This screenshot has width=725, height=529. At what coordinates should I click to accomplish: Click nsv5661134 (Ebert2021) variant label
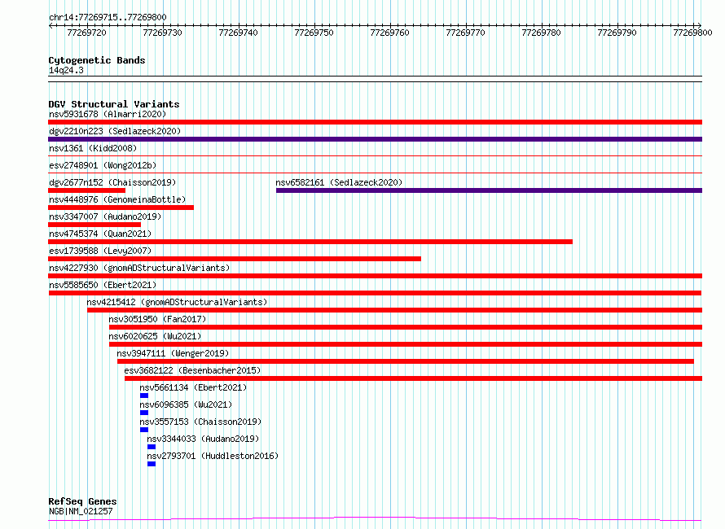click(193, 387)
